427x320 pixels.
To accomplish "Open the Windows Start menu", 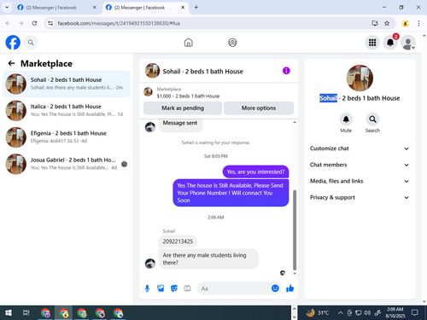I will pos(9,313).
